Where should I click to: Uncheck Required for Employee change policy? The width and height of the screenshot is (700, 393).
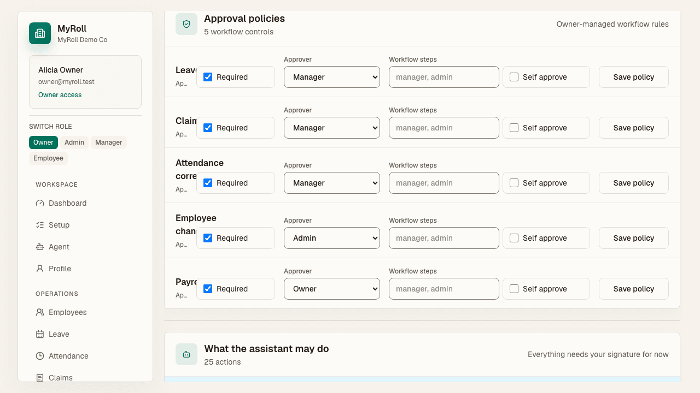point(208,238)
